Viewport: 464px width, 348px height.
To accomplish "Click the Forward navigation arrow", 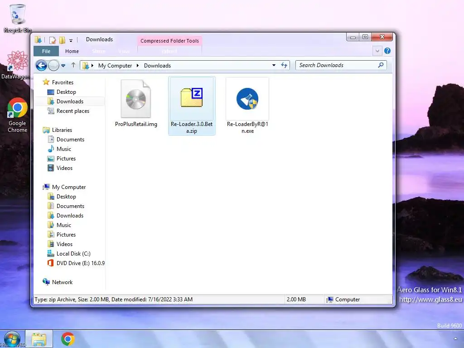I will click(53, 65).
